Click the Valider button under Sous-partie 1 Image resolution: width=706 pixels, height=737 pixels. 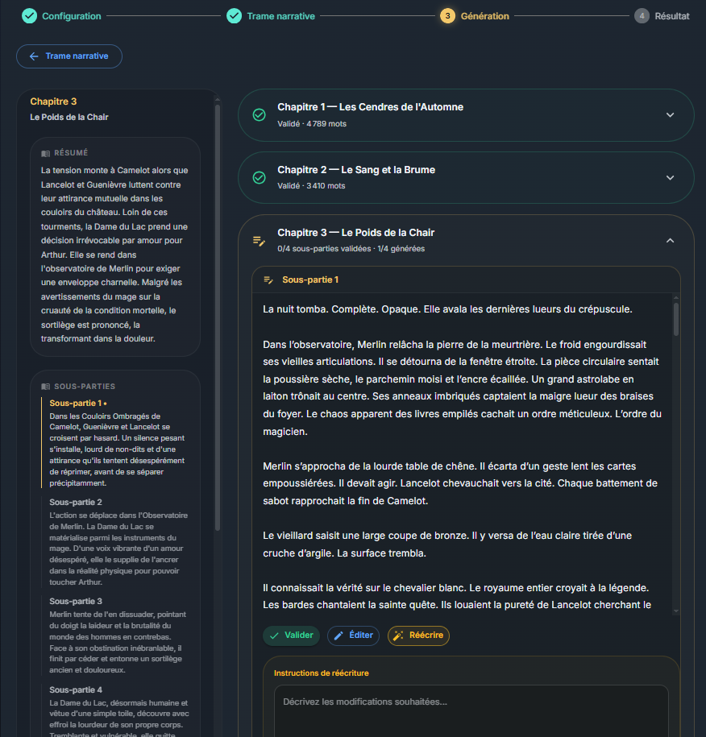[x=291, y=635]
